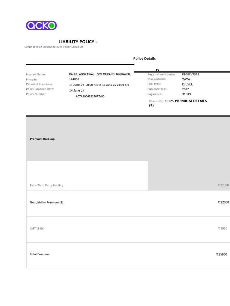Select period '14 June 24 00:00 hrs to 13 June 25'

pos(93,85)
